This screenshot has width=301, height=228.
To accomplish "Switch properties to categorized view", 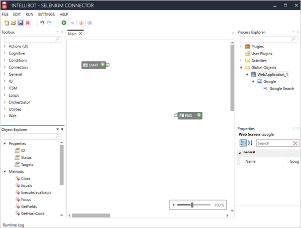I will pos(243,143).
